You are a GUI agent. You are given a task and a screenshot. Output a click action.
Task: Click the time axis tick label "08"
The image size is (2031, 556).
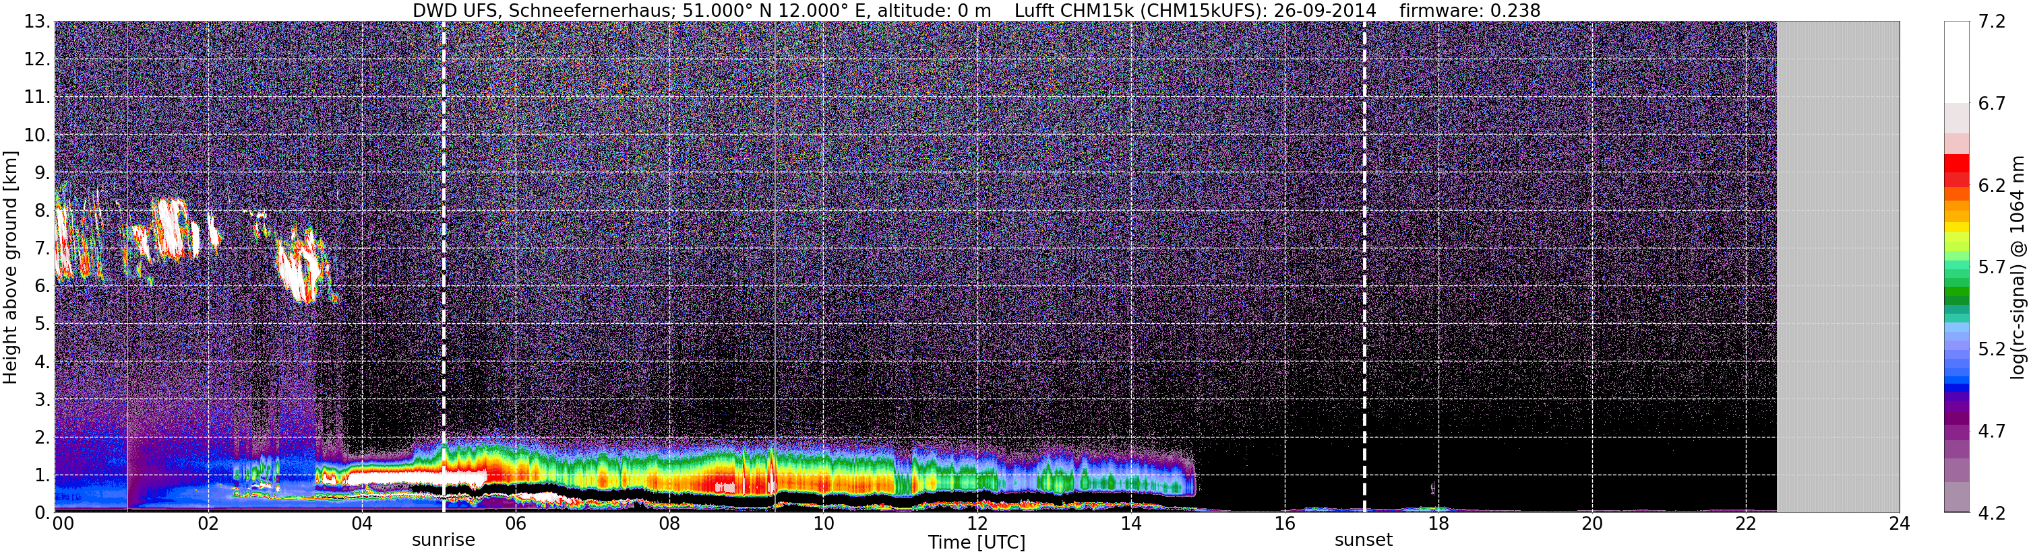(669, 524)
